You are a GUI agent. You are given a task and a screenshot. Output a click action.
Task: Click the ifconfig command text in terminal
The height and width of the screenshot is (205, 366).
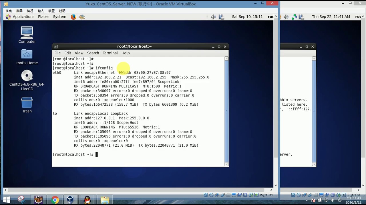(104, 68)
